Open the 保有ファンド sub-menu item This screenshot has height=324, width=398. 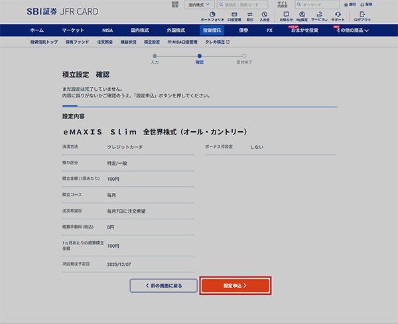pos(77,42)
